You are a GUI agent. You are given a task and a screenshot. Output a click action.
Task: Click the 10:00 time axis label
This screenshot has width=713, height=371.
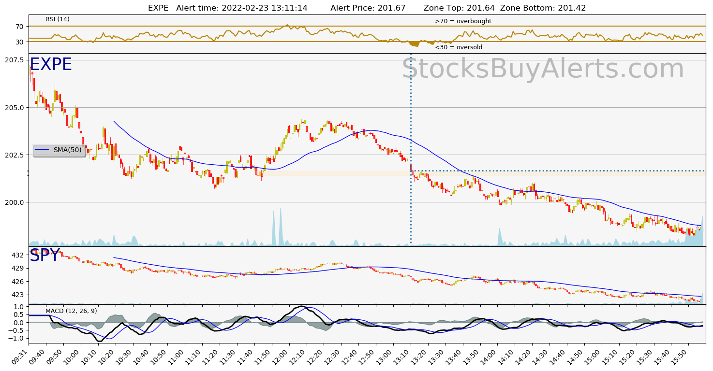pos(73,357)
